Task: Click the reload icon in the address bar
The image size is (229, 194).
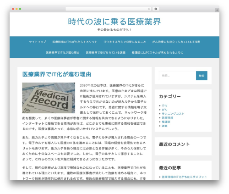Action: click(149, 9)
